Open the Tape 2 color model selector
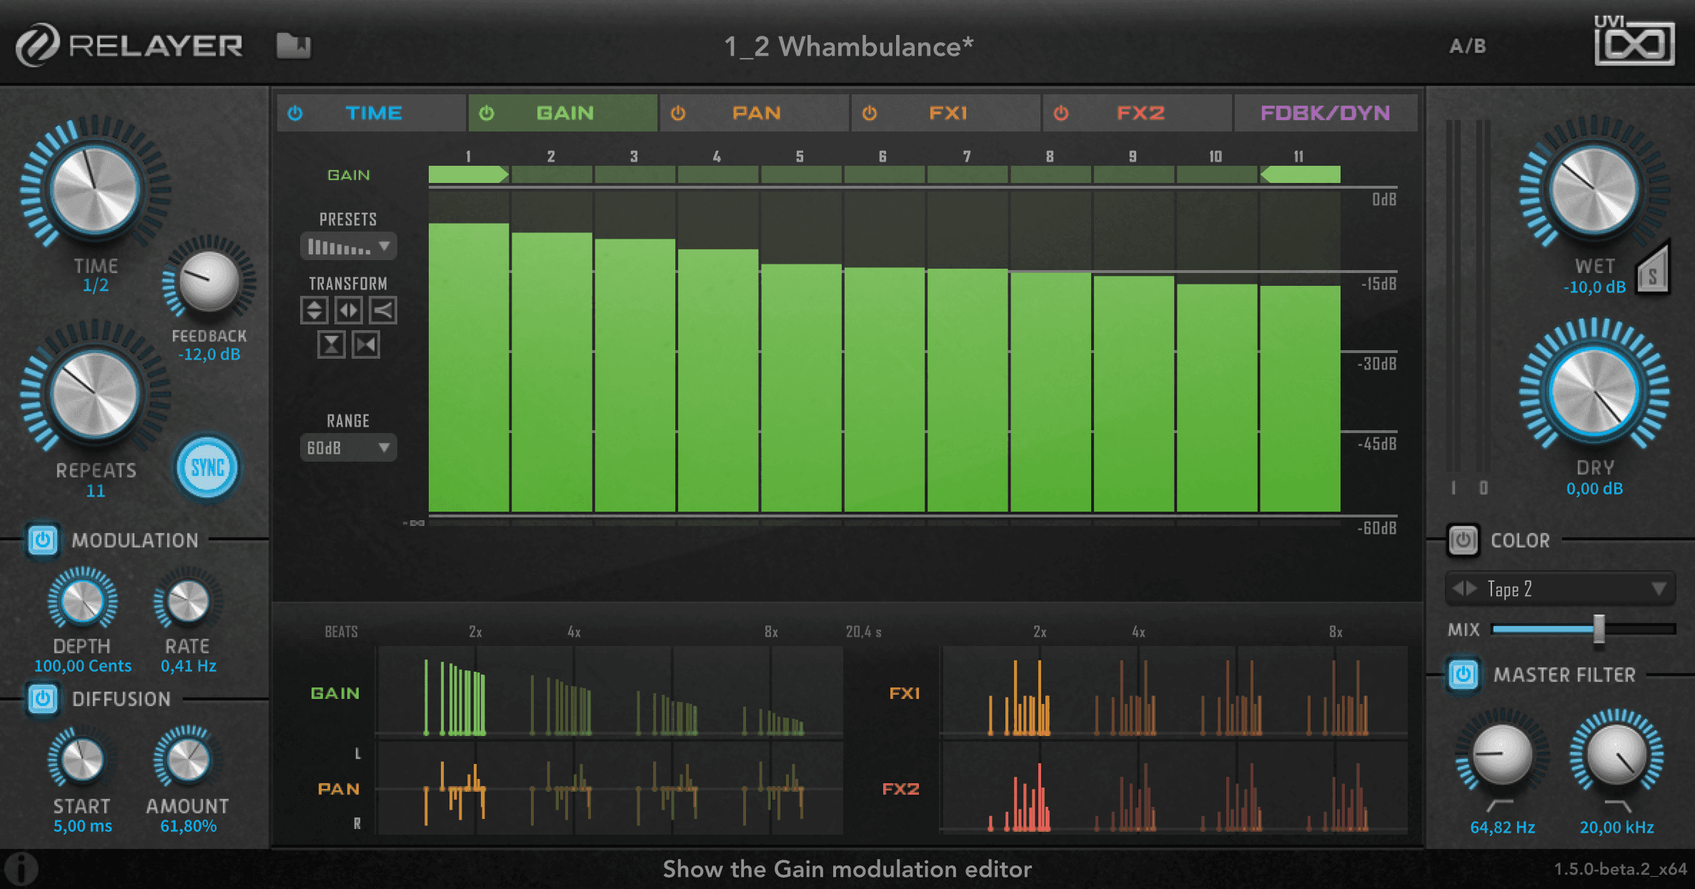 tap(1560, 589)
